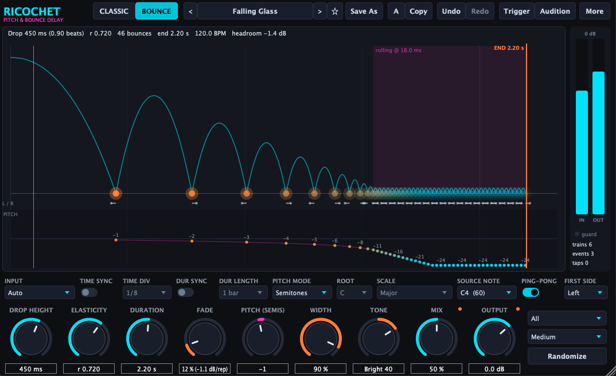The height and width of the screenshot is (376, 616).
Task: Click the Undo button
Action: coord(451,11)
